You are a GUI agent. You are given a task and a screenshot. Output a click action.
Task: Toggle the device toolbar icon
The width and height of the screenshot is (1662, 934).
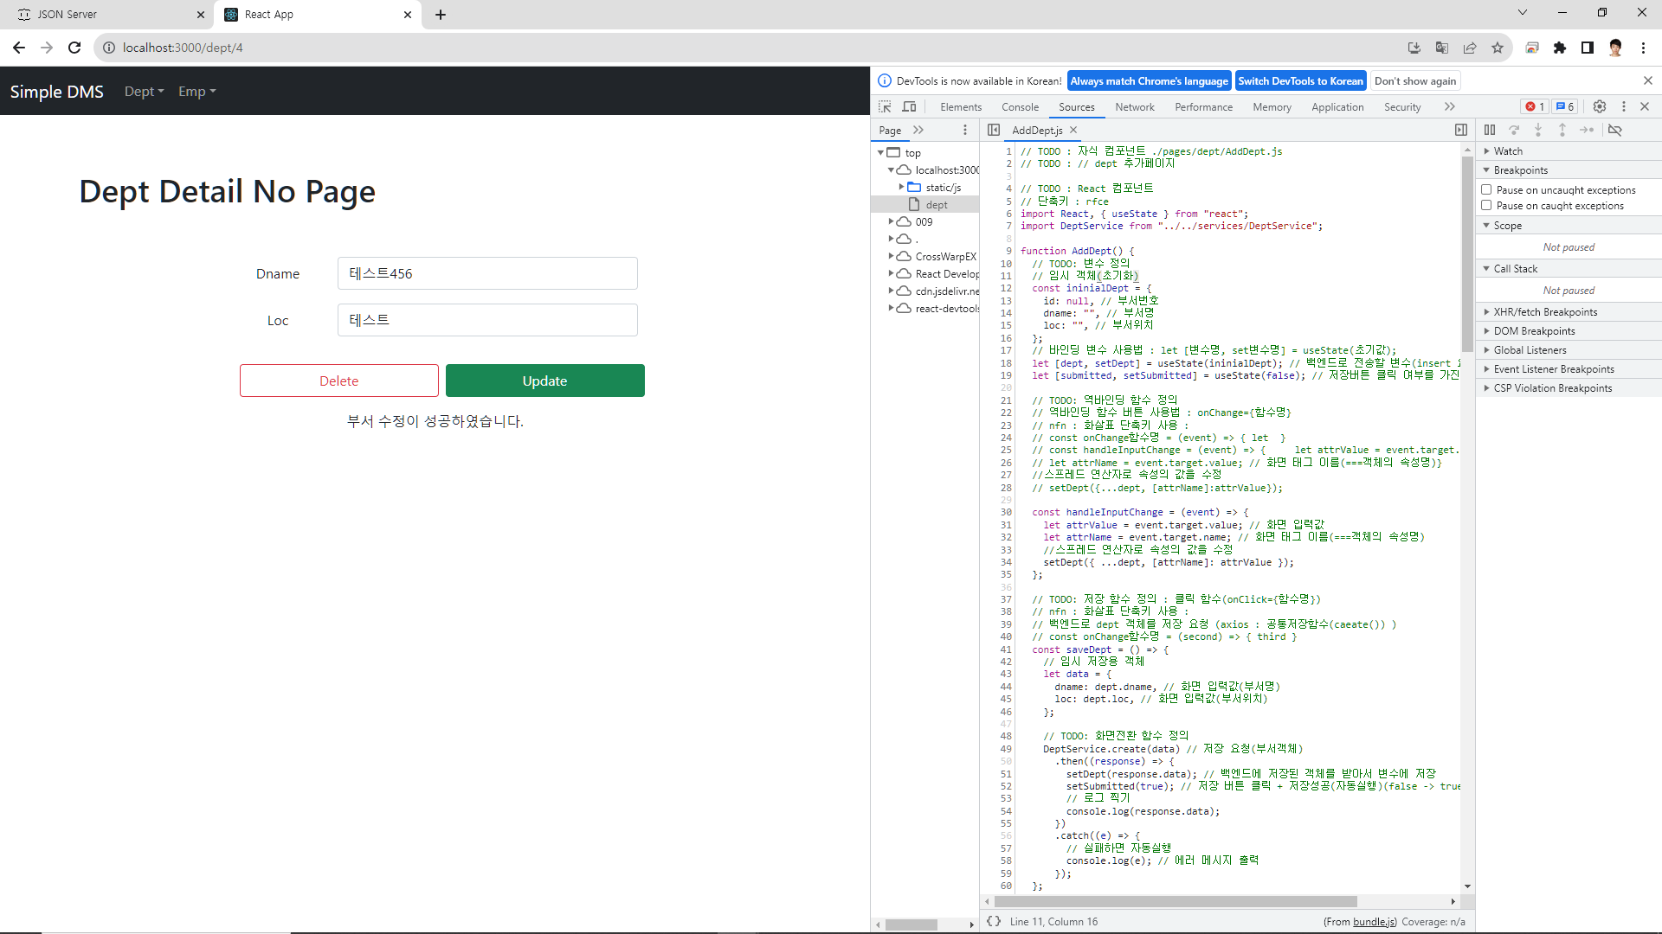(909, 106)
